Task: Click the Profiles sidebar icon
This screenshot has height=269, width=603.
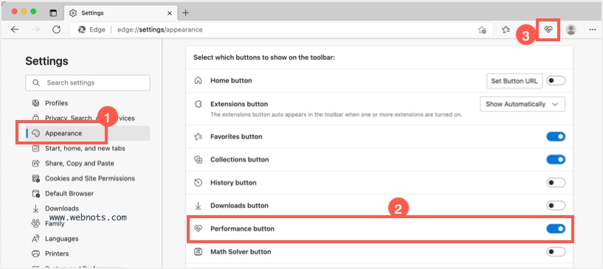Action: pos(35,103)
